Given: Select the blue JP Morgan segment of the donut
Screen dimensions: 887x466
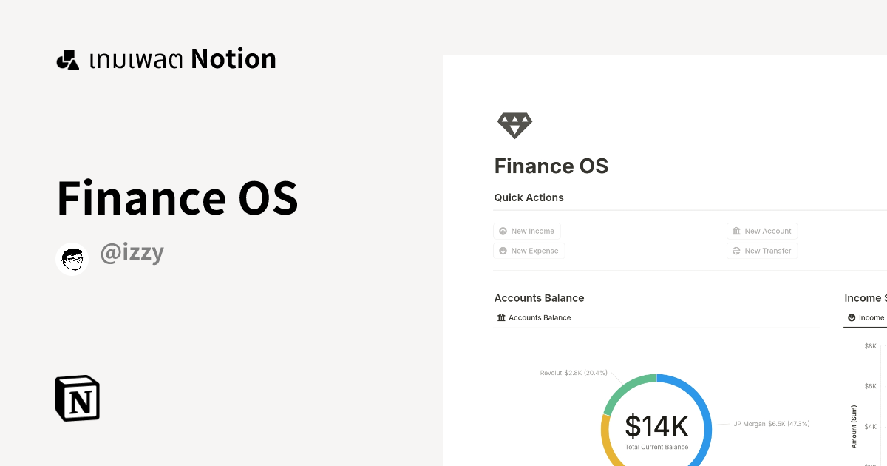Looking at the screenshot, I should 706,422.
